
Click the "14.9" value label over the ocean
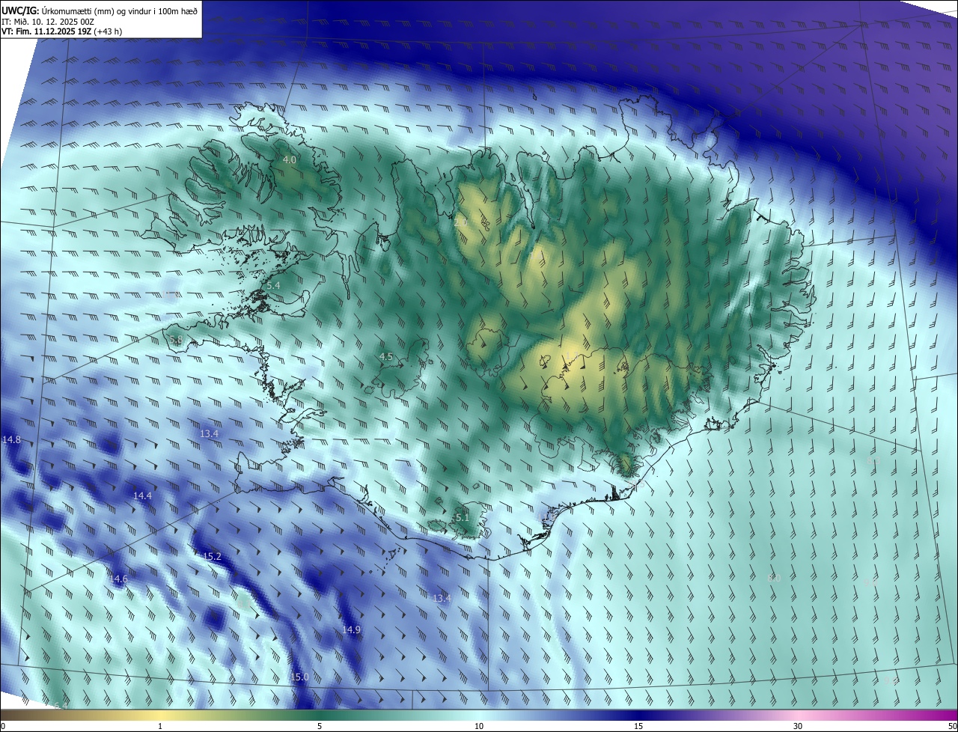click(x=351, y=630)
